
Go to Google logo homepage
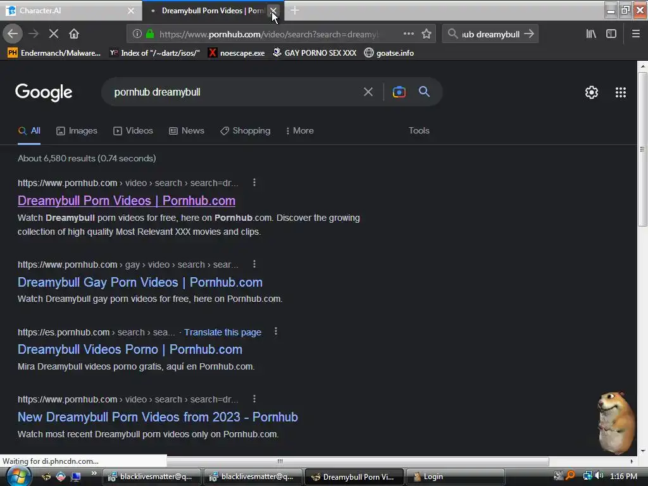click(44, 92)
